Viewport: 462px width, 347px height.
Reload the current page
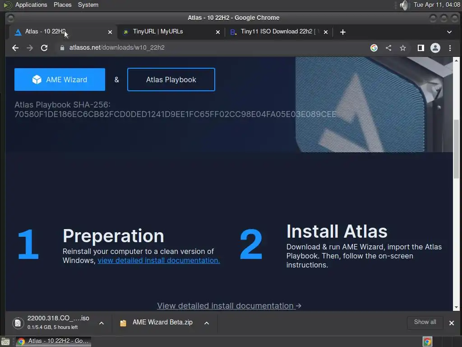click(44, 48)
